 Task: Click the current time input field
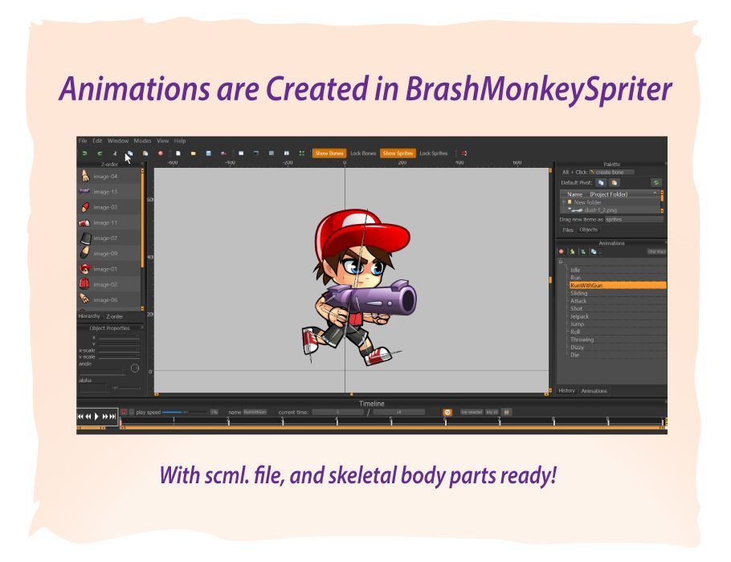[x=338, y=413]
